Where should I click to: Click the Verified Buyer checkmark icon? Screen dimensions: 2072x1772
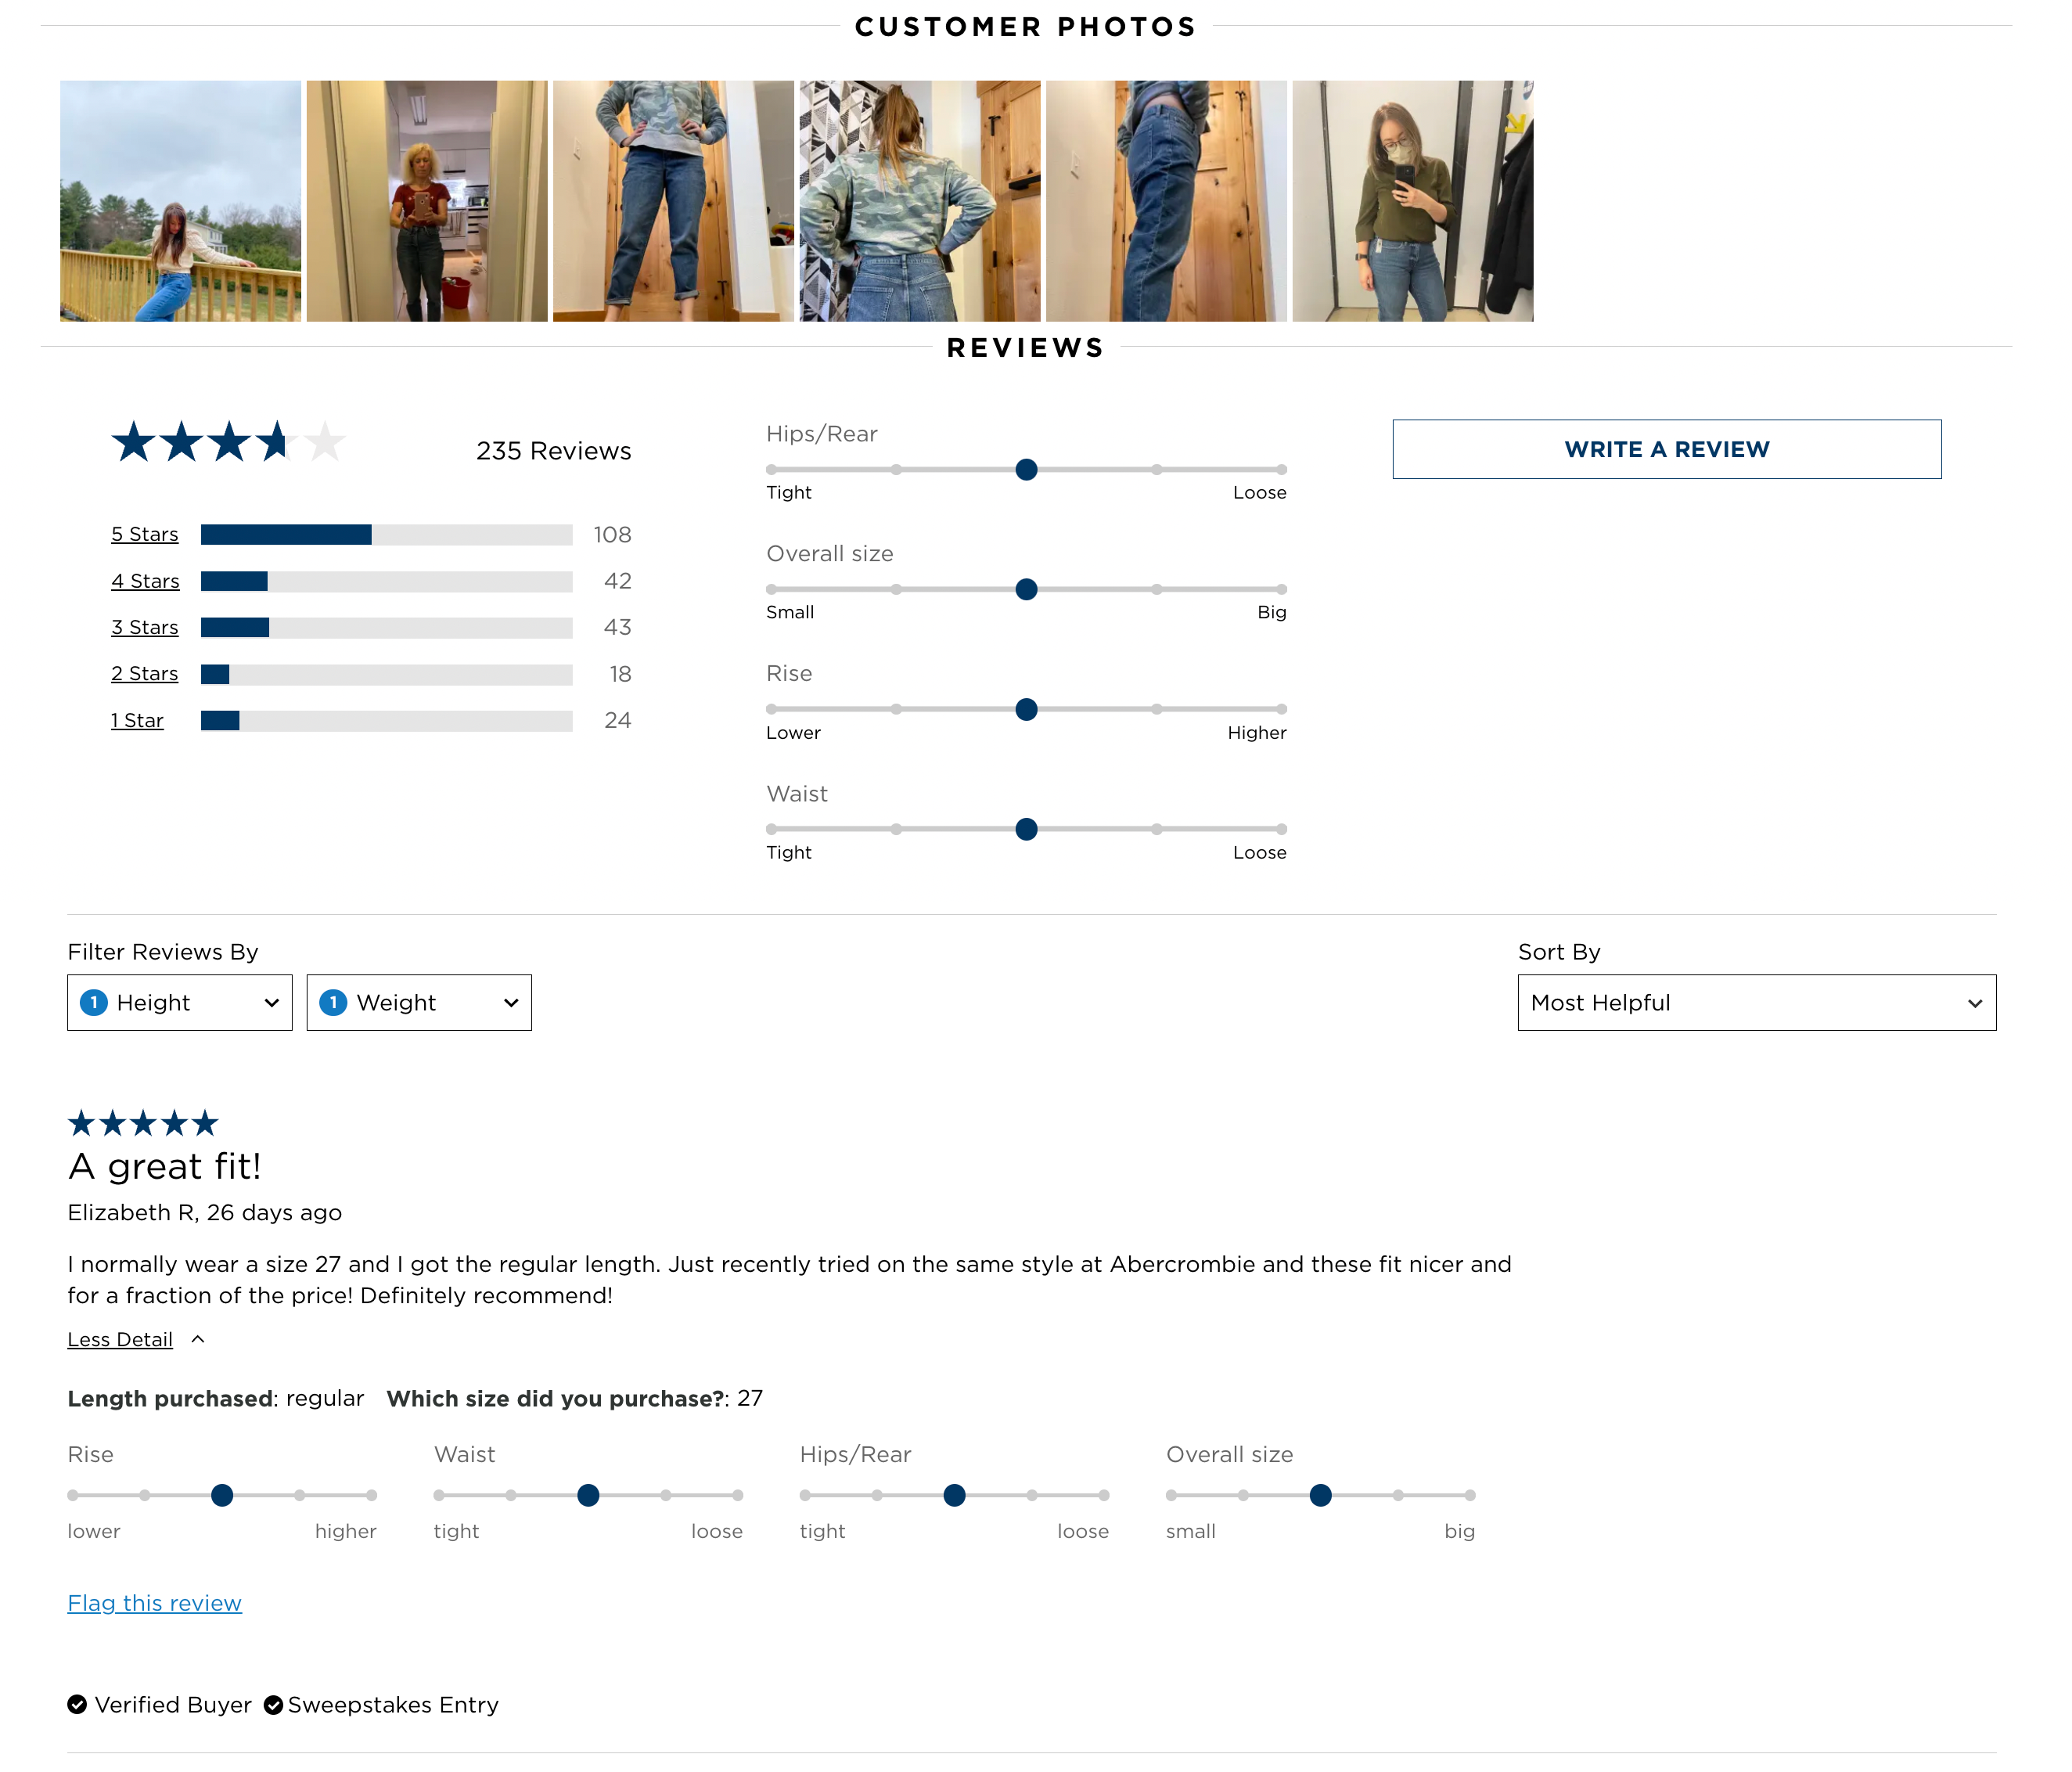coord(77,1704)
